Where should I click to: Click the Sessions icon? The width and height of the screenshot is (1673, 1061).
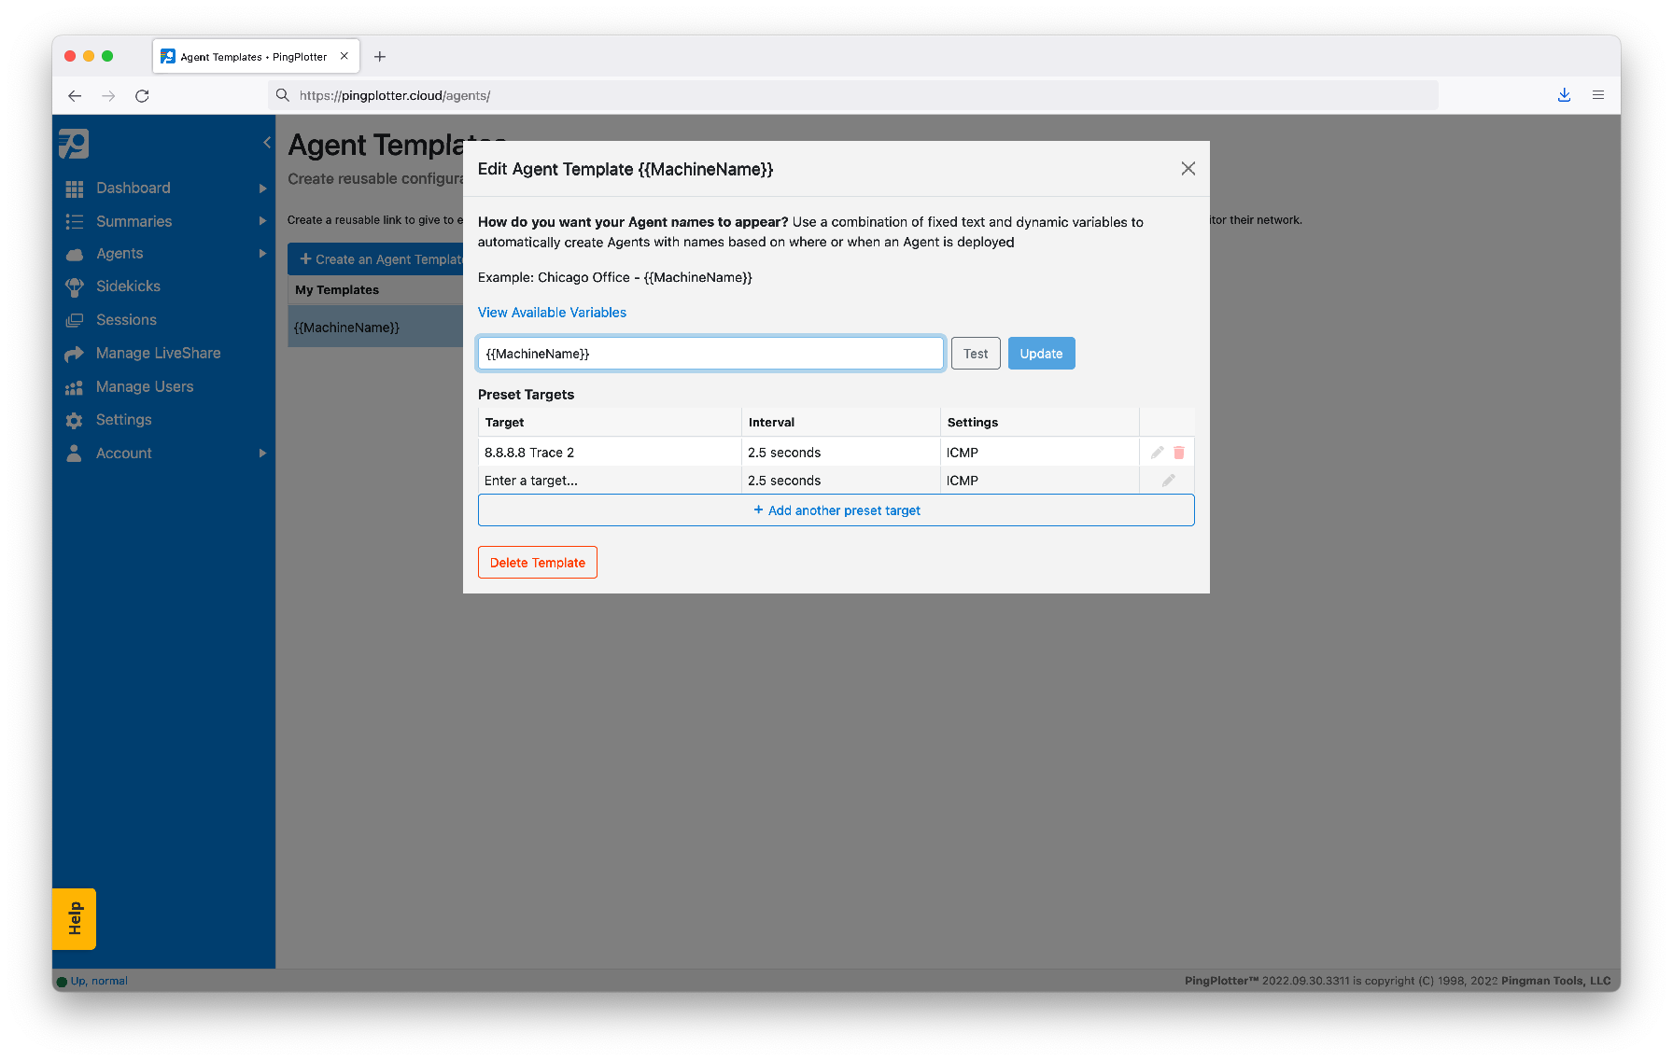pos(75,320)
